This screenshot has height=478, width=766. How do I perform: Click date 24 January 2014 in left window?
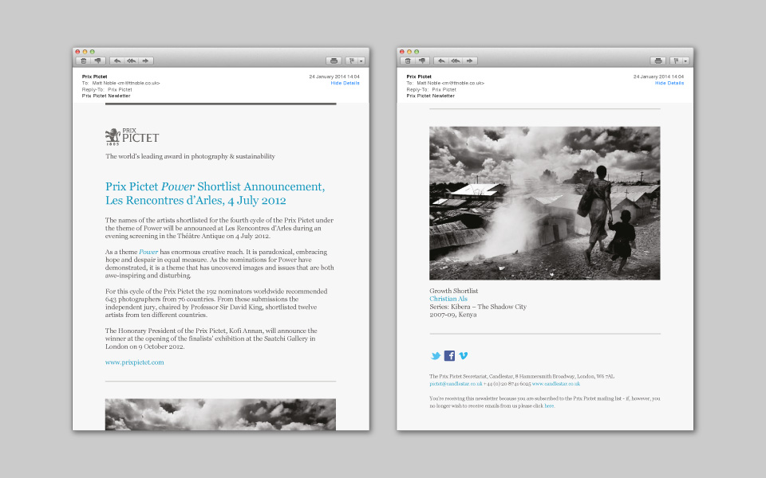pos(334,76)
